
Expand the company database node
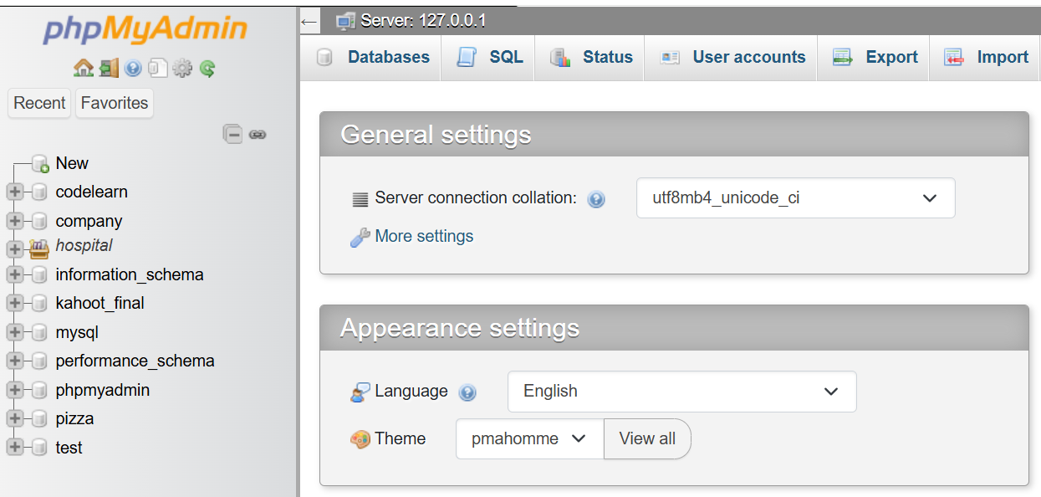[13, 222]
